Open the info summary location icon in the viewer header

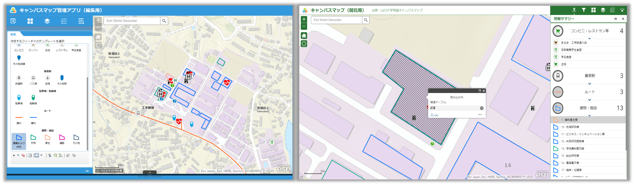click(x=574, y=10)
